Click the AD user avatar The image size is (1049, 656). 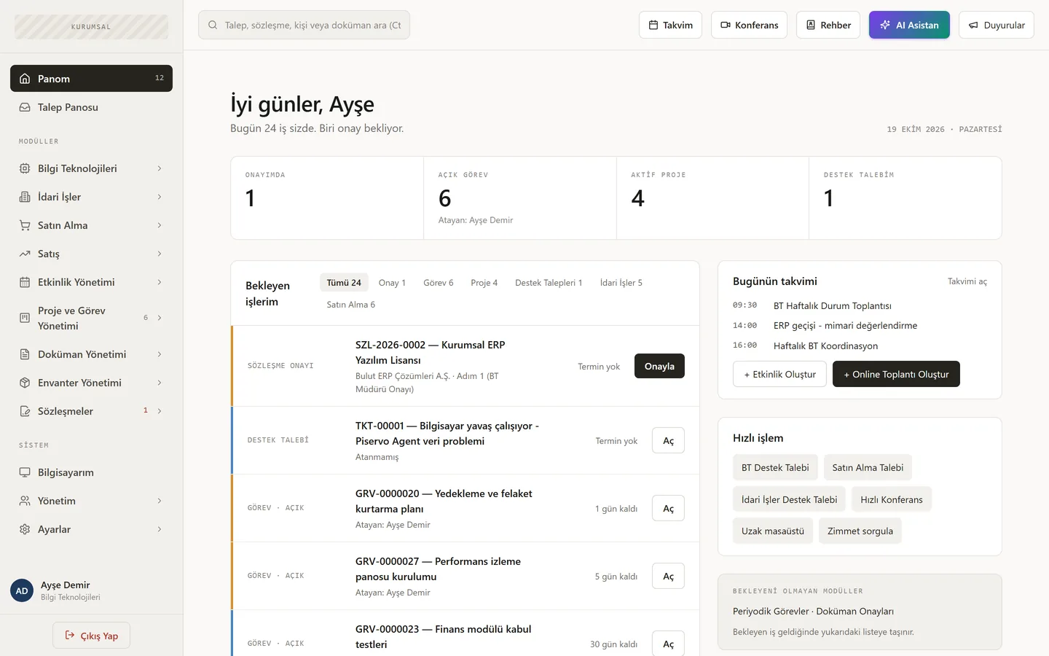[x=22, y=590]
